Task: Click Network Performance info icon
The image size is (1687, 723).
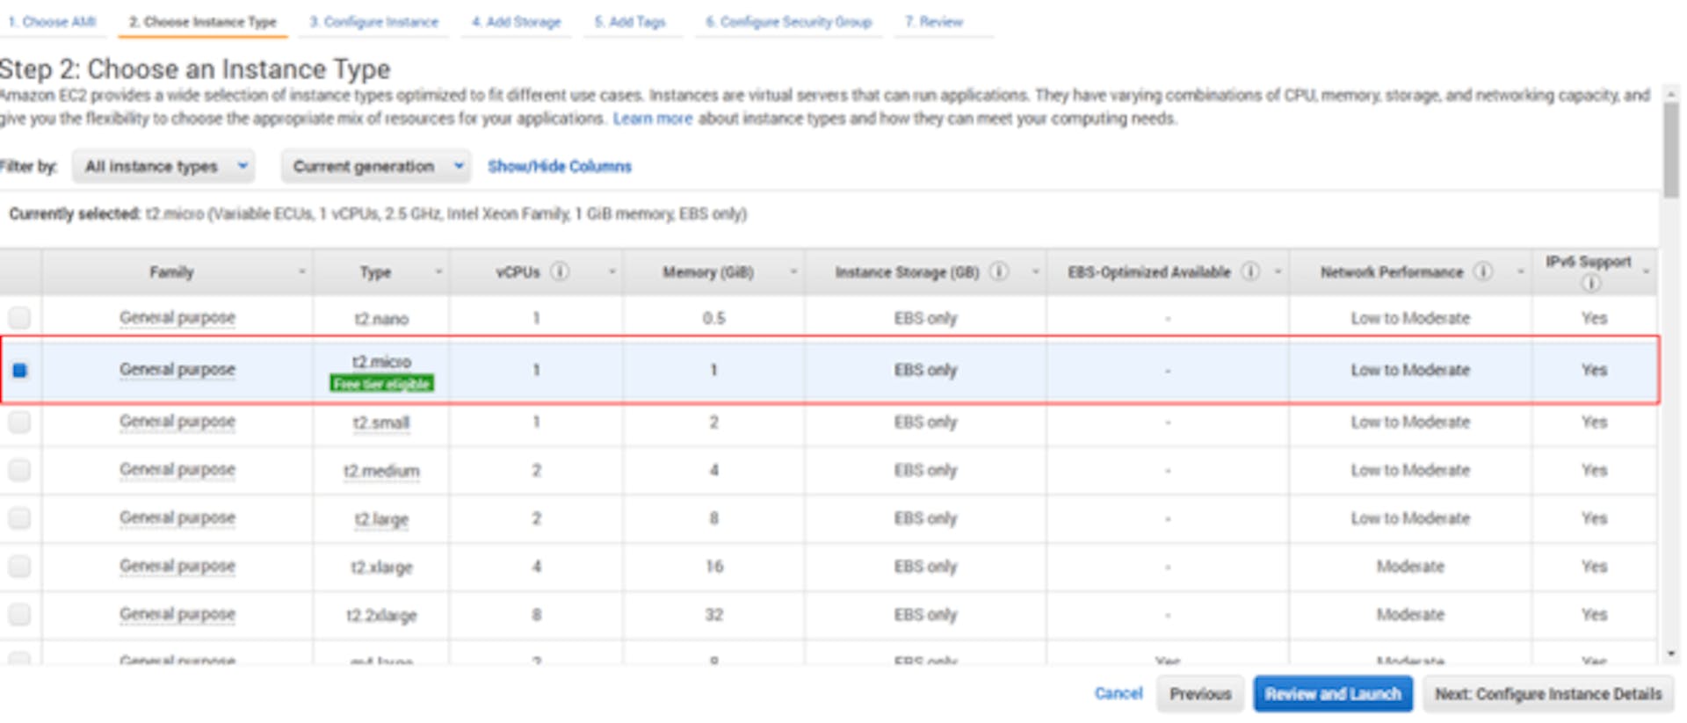Action: [1483, 271]
